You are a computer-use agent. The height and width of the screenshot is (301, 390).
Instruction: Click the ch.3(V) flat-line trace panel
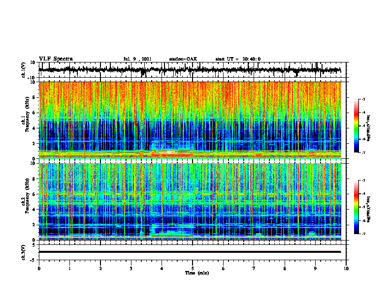193,252
